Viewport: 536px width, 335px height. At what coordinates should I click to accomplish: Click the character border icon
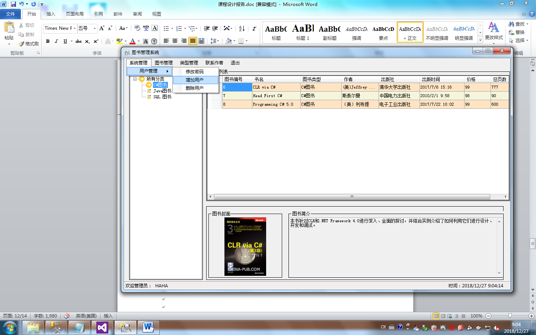click(x=154, y=28)
